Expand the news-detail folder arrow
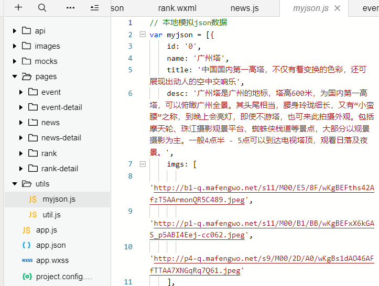 pyautogui.click(x=21, y=138)
